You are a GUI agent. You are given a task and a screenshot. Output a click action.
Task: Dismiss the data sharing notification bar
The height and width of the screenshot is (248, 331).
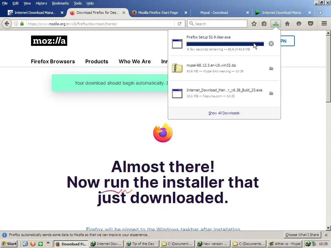(326, 235)
